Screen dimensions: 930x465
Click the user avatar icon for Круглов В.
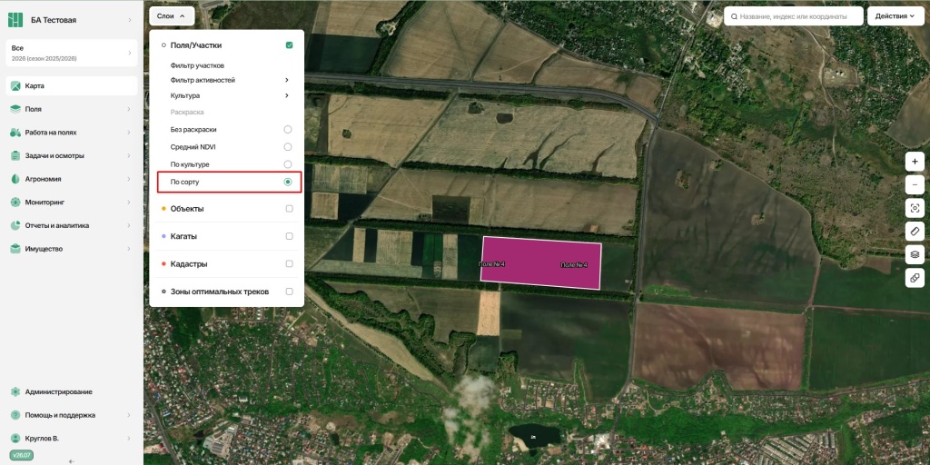15,439
